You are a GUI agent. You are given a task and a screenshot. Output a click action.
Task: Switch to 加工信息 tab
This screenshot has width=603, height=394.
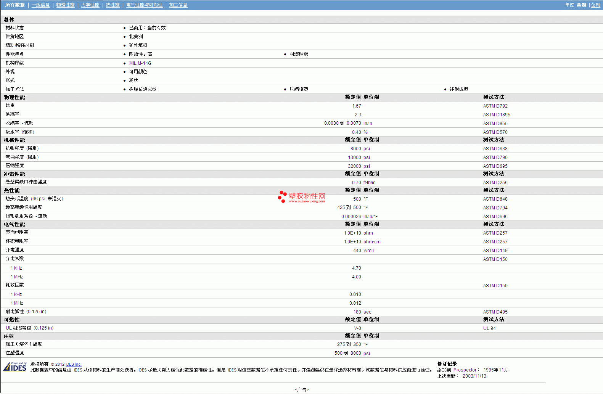coord(178,5)
